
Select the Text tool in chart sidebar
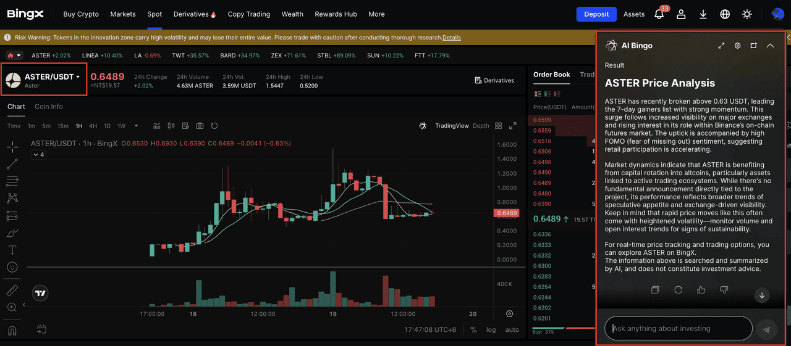click(12, 250)
